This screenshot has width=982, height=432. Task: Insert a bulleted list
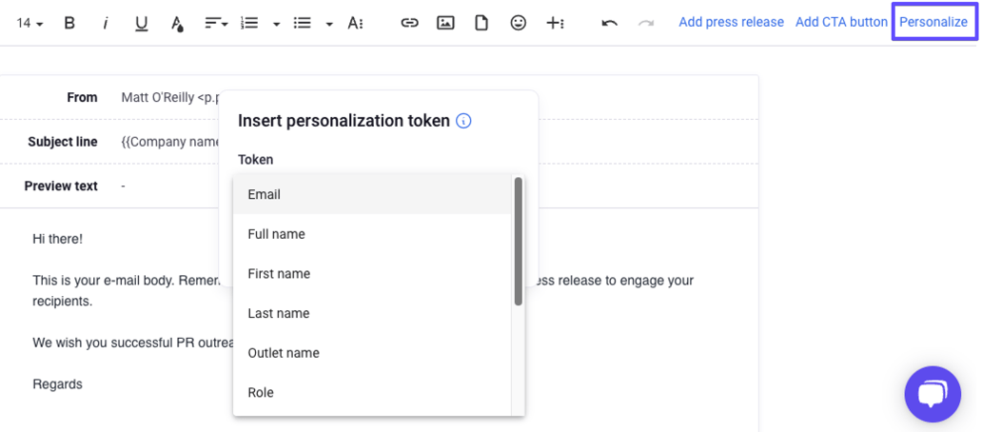tap(303, 23)
